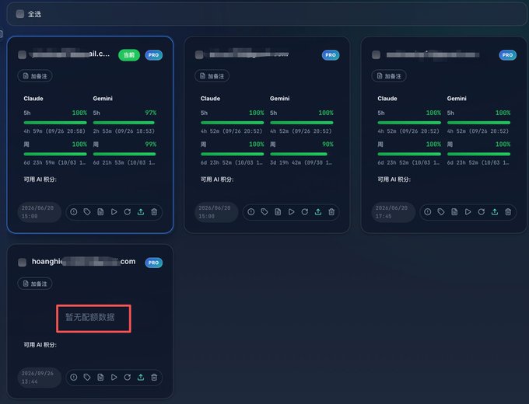
Task: Tick the 全选 select-all checkbox
Action: pyautogui.click(x=20, y=14)
